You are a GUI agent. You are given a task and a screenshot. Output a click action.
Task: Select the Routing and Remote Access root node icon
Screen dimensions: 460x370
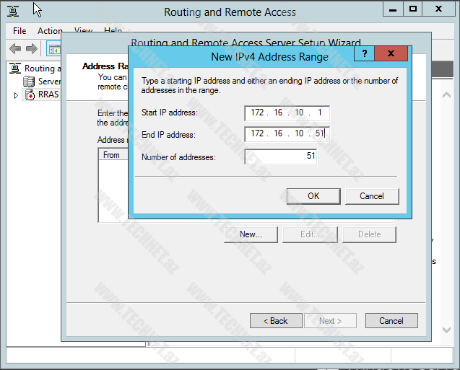(x=15, y=69)
